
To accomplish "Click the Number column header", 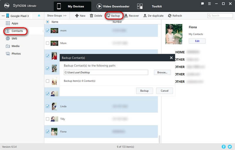I will [117, 22].
